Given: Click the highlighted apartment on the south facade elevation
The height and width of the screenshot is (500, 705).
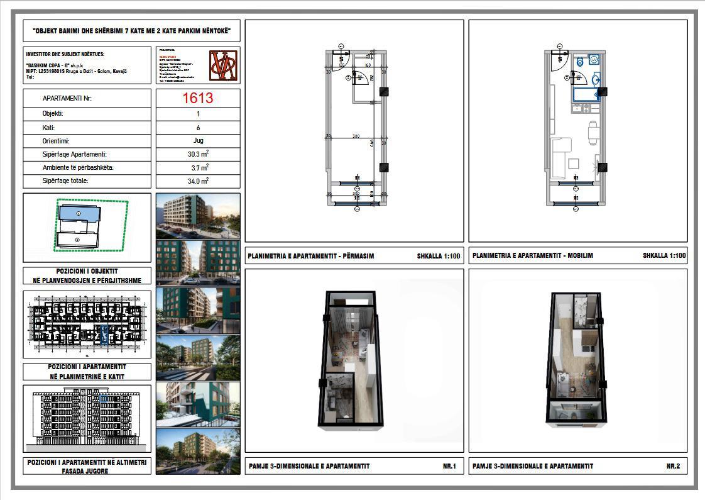Looking at the screenshot, I should (x=105, y=399).
